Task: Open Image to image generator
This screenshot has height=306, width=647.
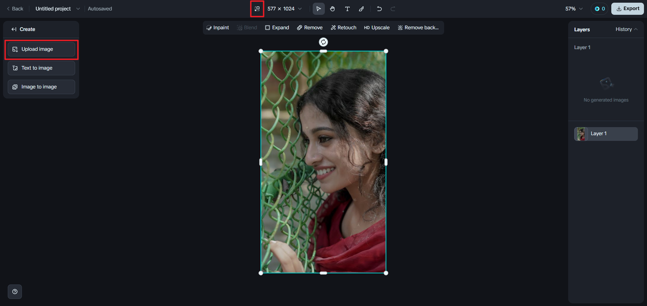Action: tap(41, 87)
